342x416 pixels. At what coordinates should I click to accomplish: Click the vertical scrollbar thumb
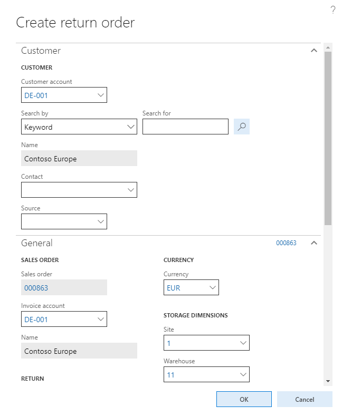tap(328, 137)
